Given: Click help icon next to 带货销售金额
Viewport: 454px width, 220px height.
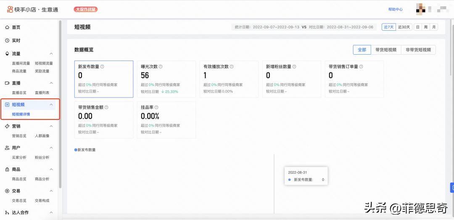Looking at the screenshot, I should [106, 107].
